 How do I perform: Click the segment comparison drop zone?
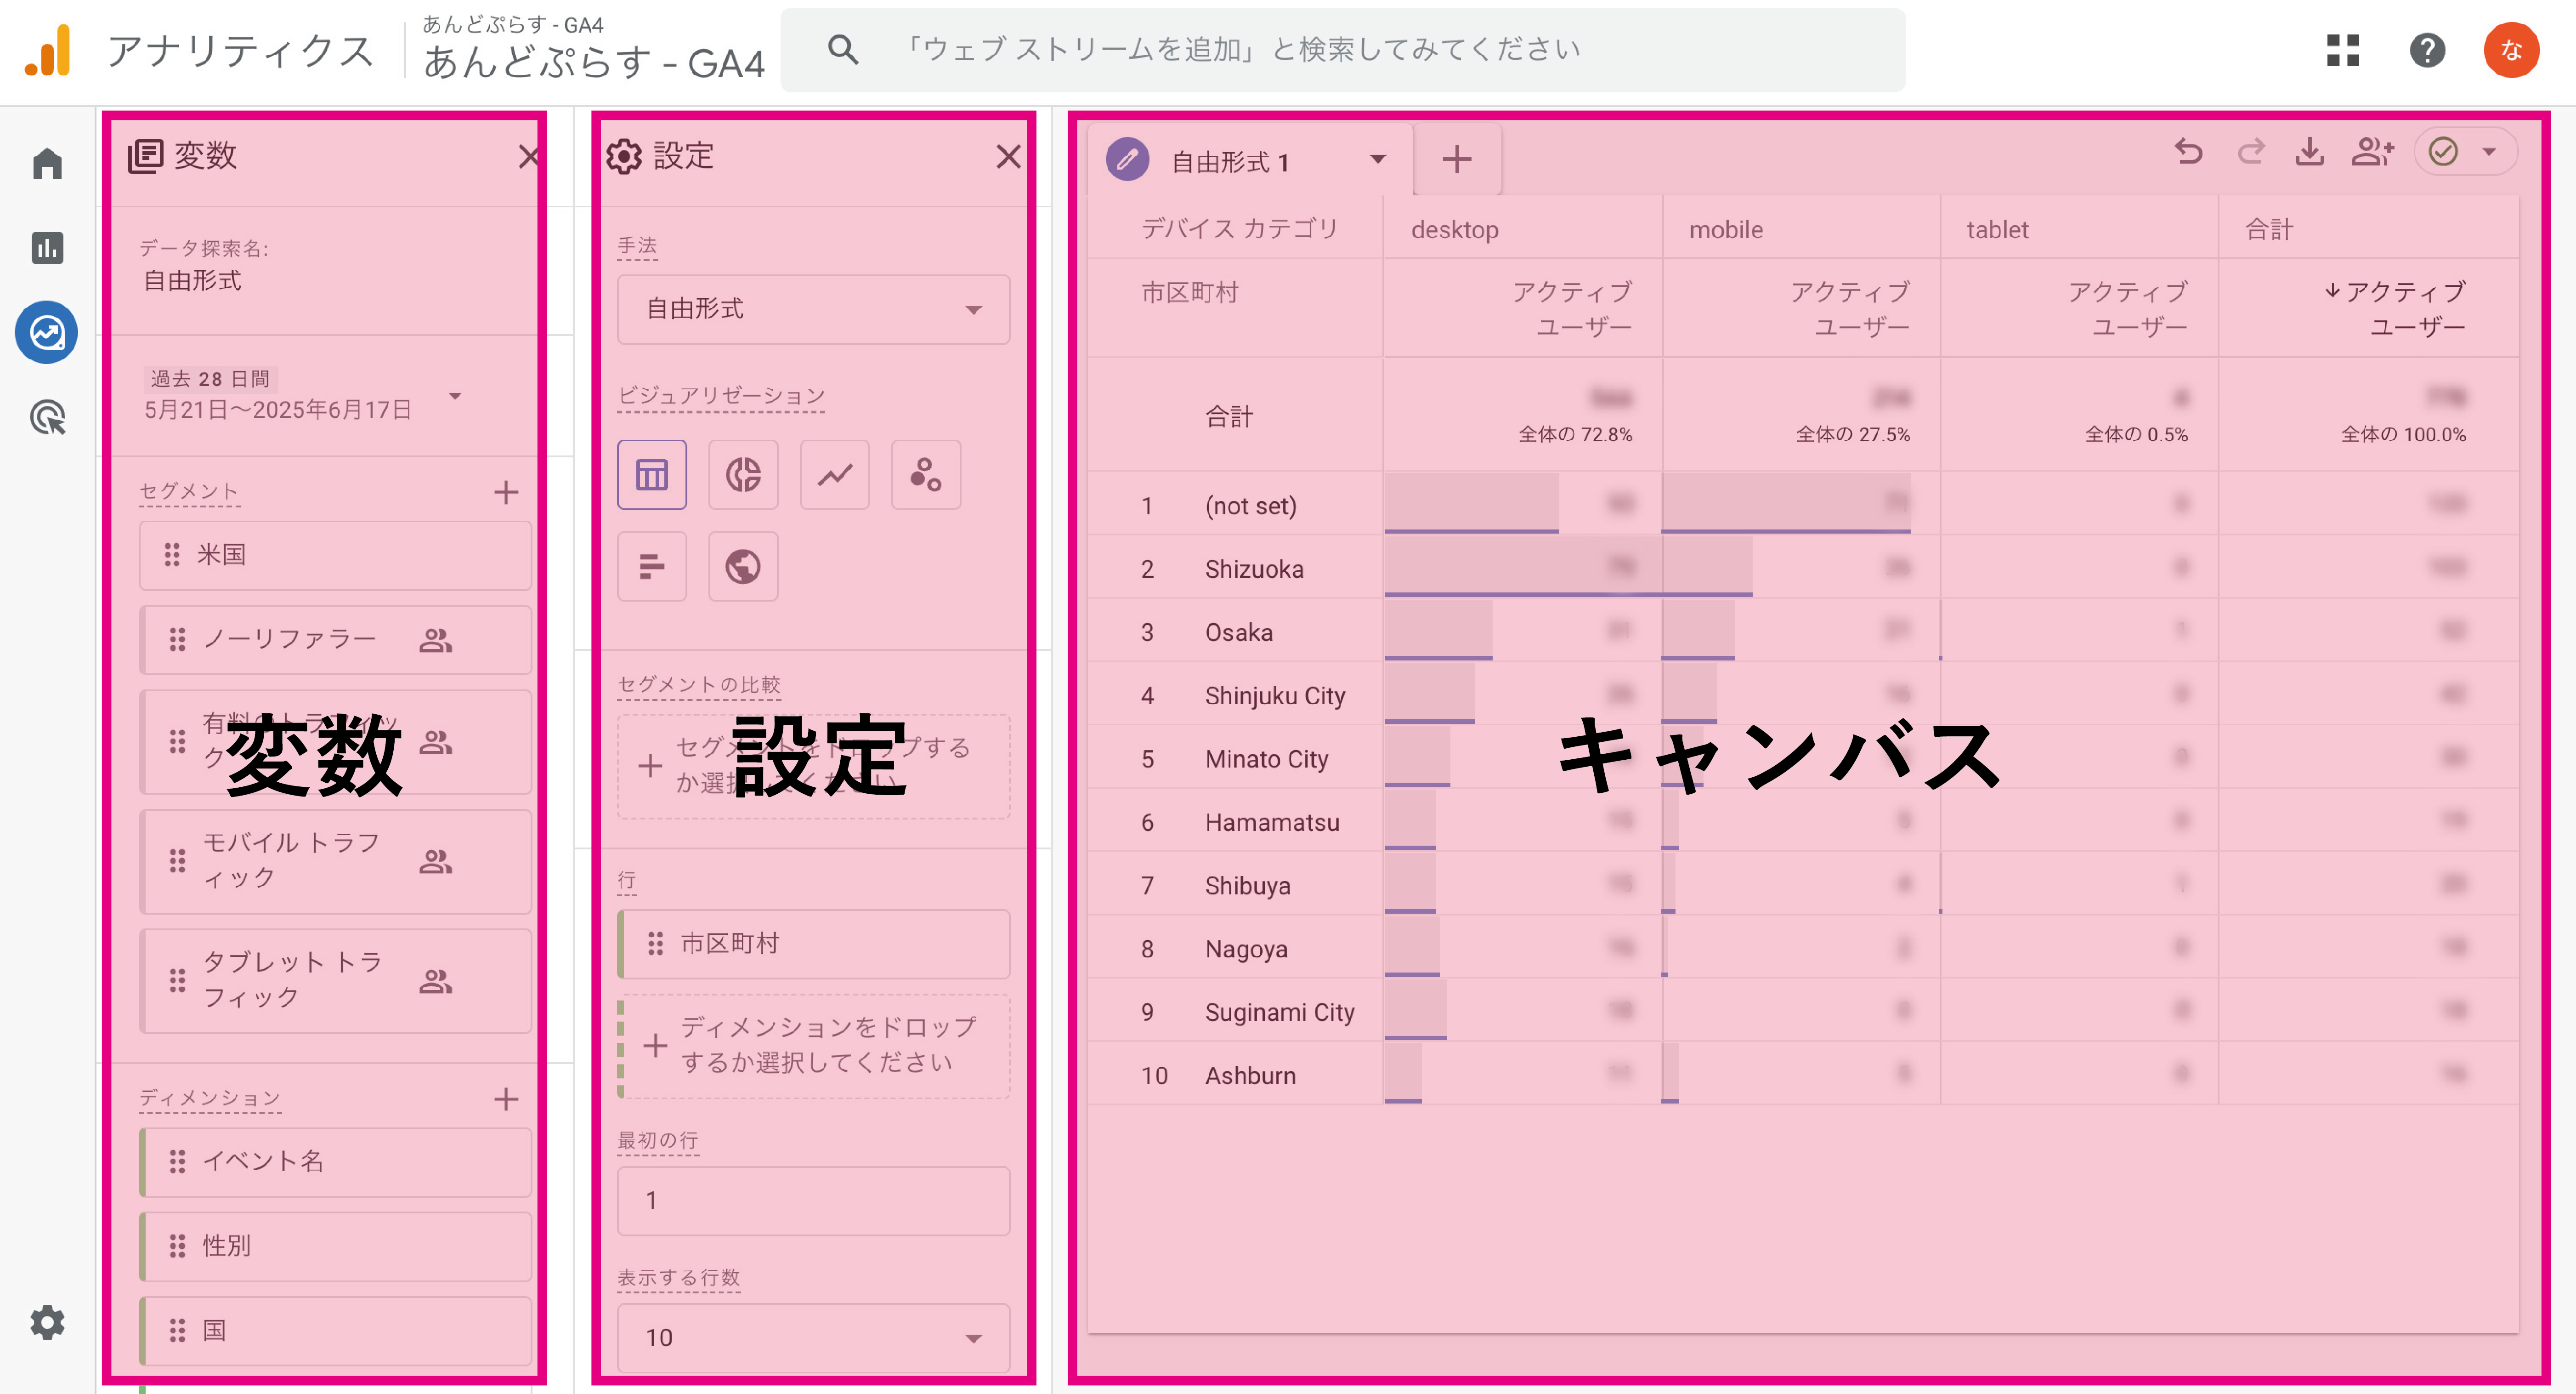pyautogui.click(x=813, y=766)
